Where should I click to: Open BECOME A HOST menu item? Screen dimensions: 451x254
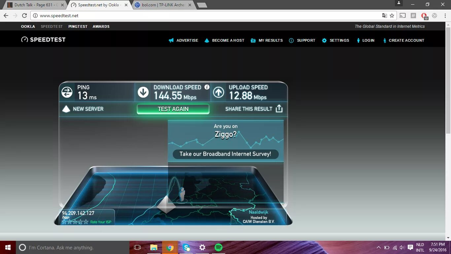pyautogui.click(x=224, y=40)
